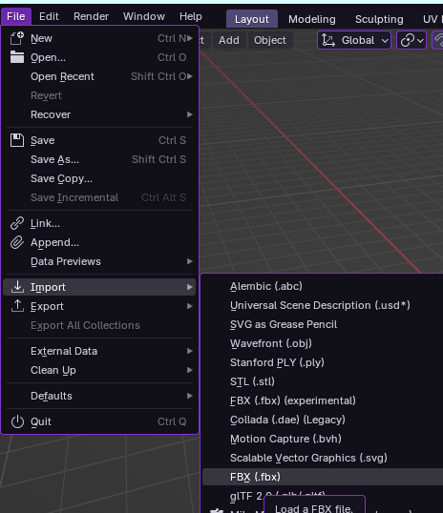Import Alembic (.abc) file
Screen dimensions: 443x513
pos(323,286)
